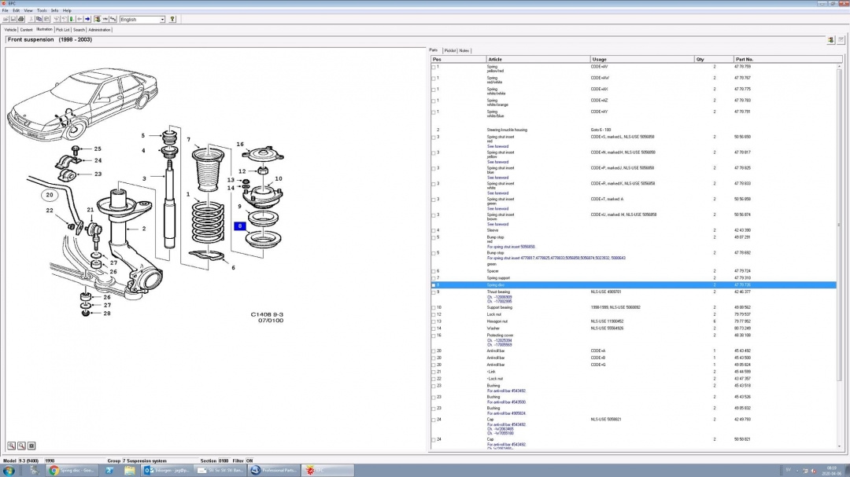Click the Part No. column header
The width and height of the screenshot is (850, 477).
tap(745, 59)
